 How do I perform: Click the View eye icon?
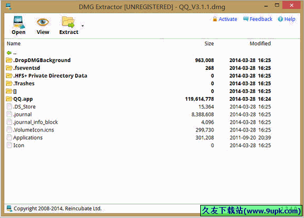(x=43, y=22)
